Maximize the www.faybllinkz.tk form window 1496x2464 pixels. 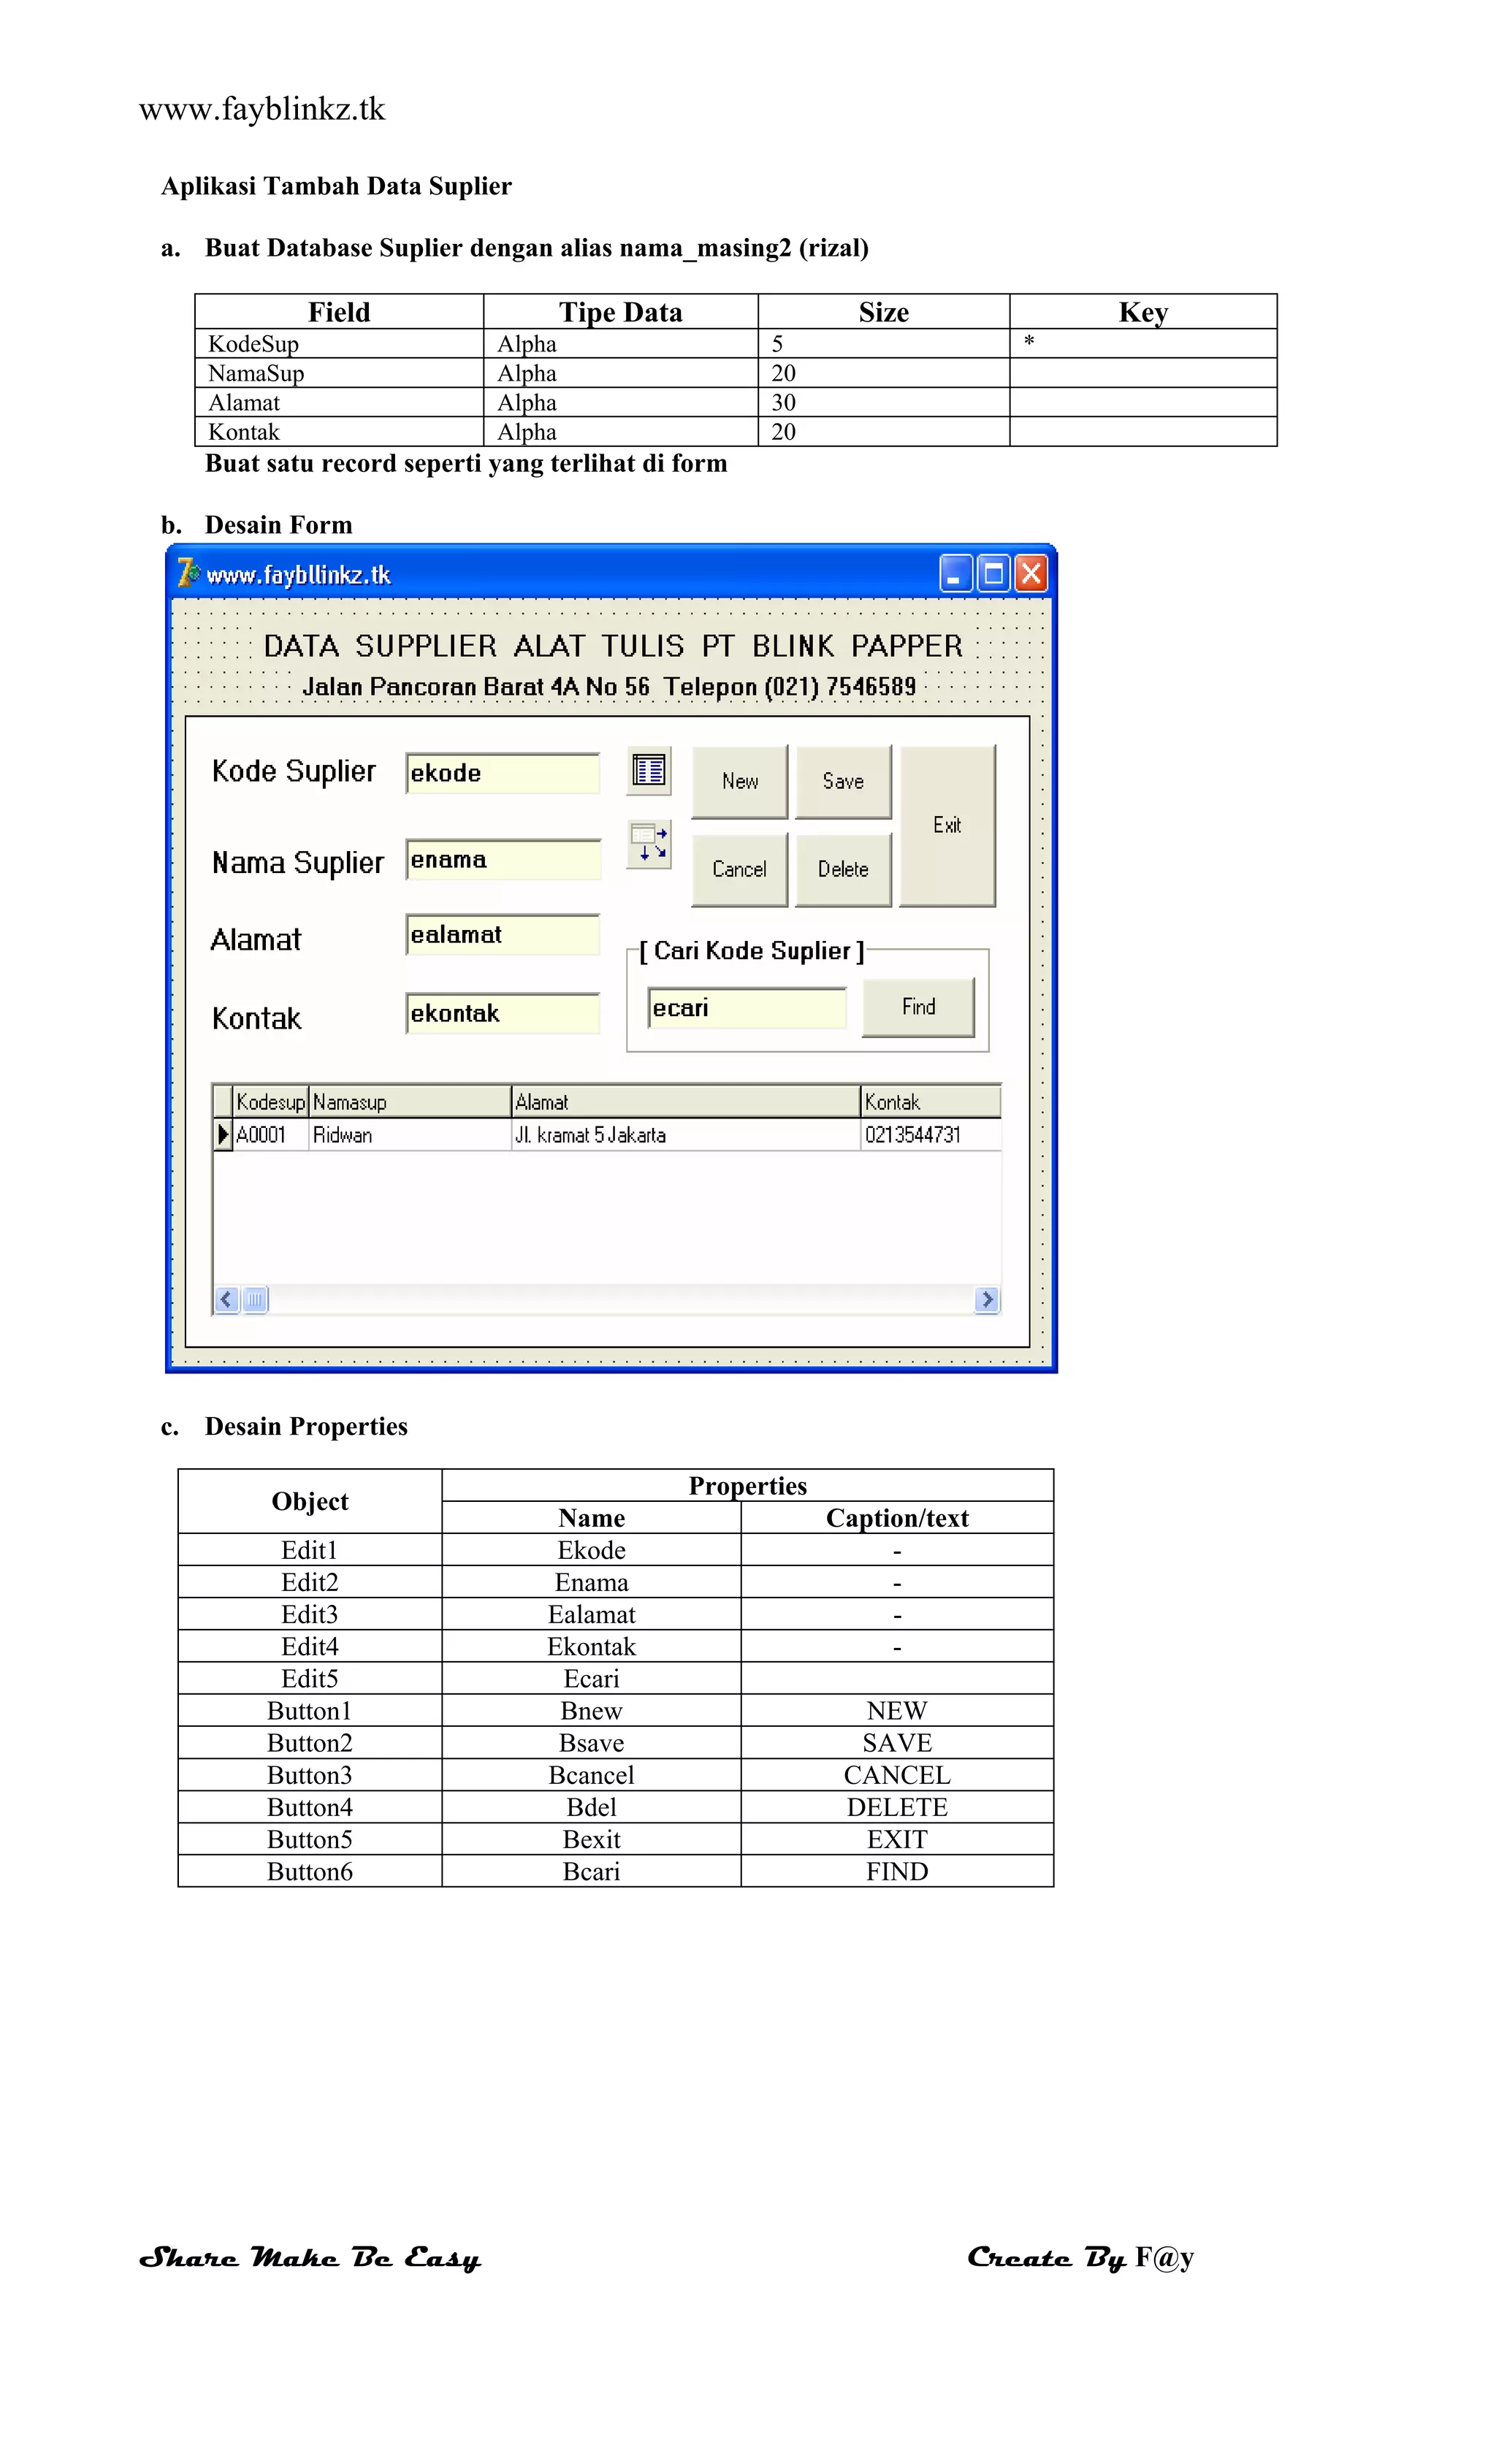993,574
